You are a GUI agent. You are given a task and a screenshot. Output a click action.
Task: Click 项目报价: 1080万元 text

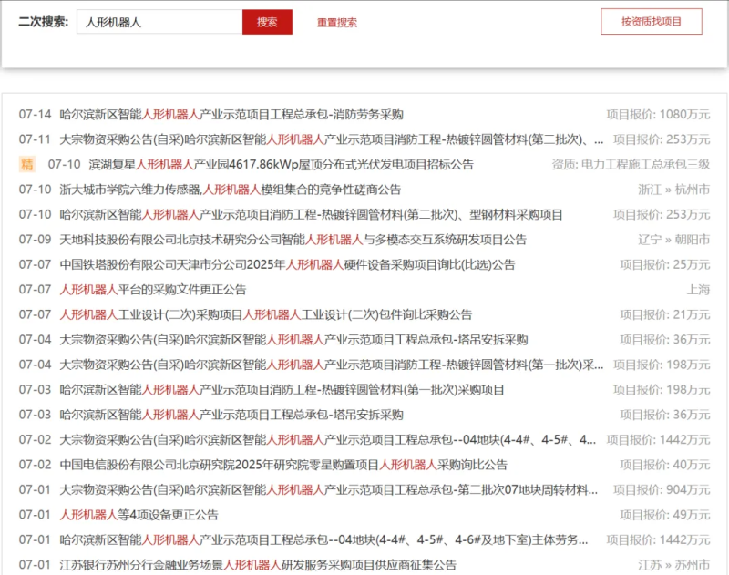(x=658, y=114)
